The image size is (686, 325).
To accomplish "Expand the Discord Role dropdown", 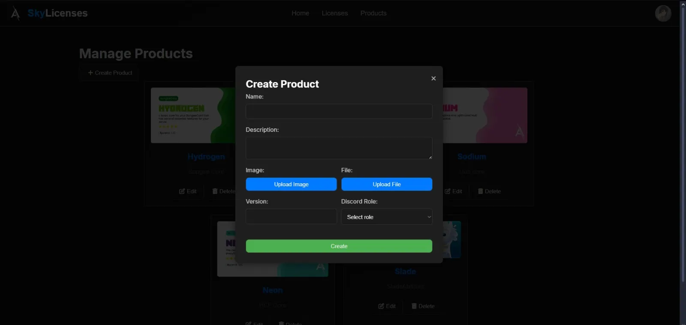I will (x=386, y=217).
